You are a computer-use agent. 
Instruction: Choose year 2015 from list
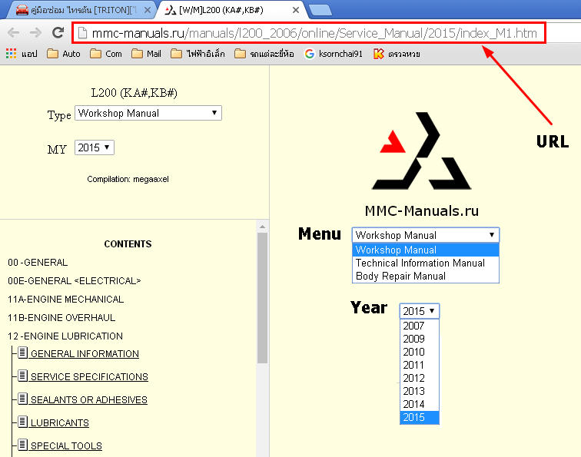click(420, 417)
